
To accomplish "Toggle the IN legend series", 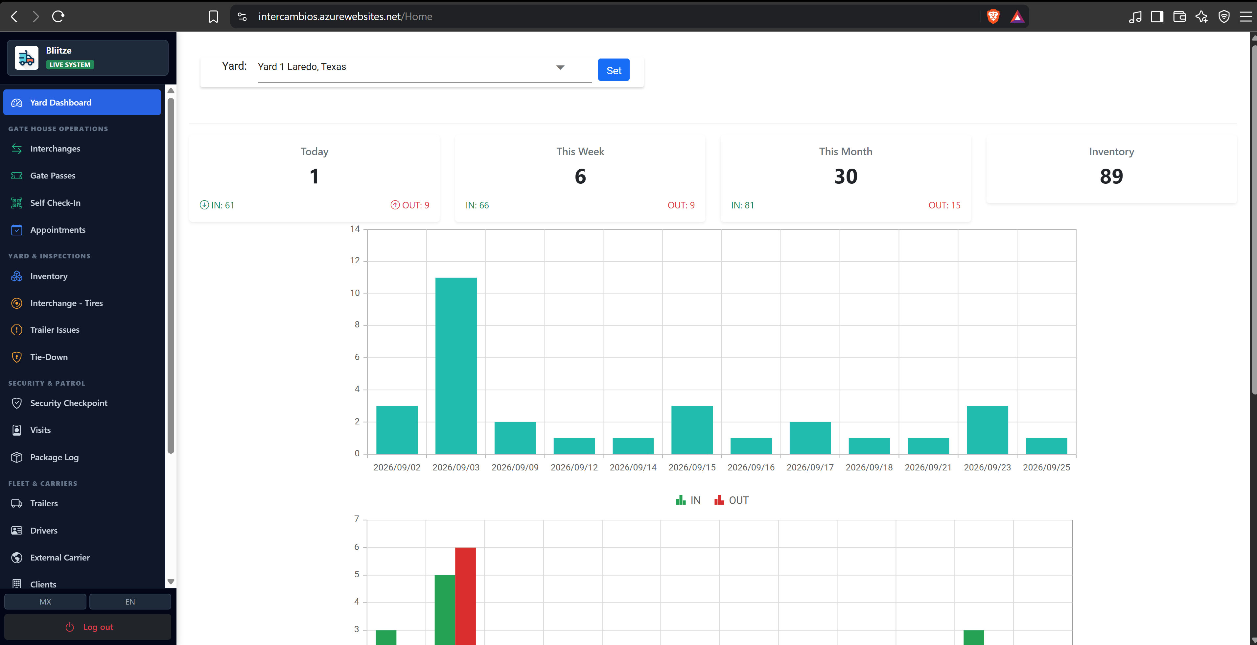I will coord(688,500).
